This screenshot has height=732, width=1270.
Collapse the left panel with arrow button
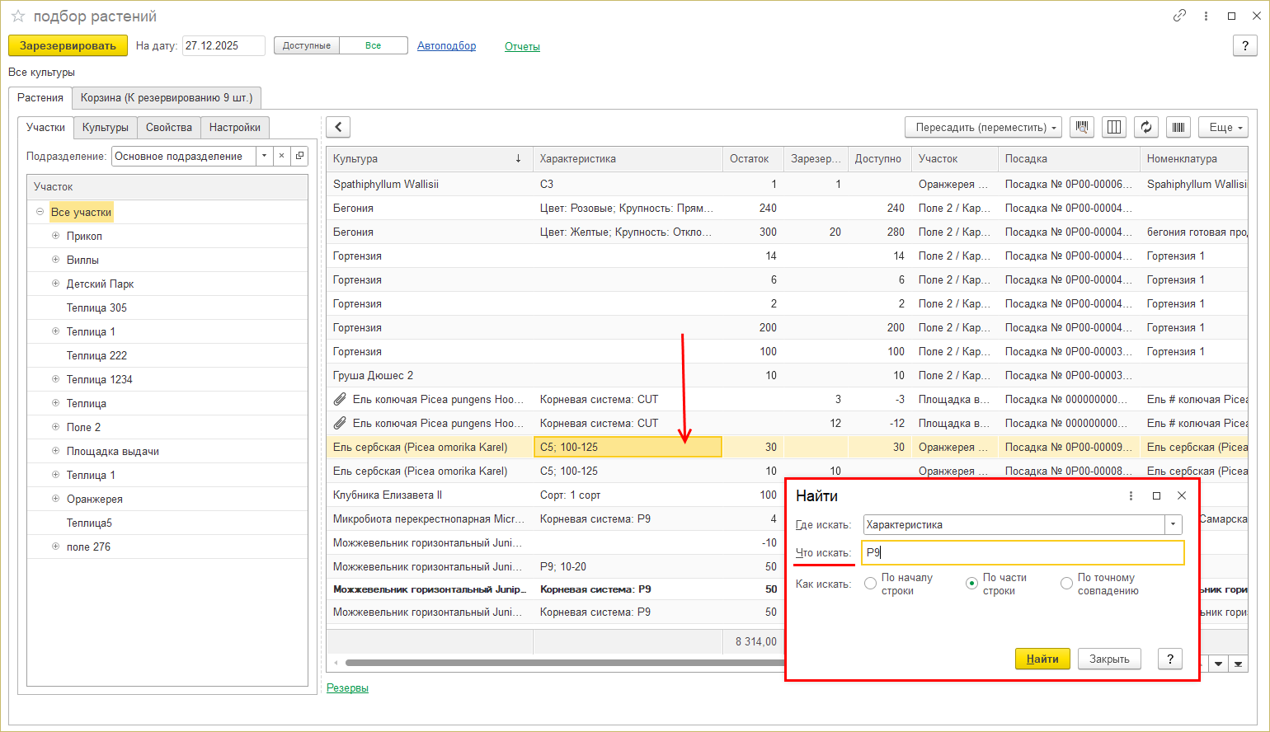pos(338,127)
